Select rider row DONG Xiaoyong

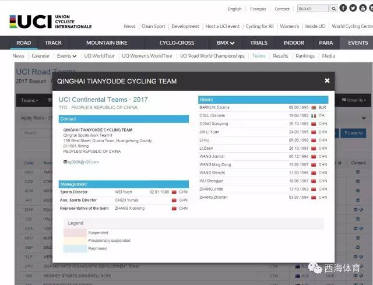[x=263, y=124]
